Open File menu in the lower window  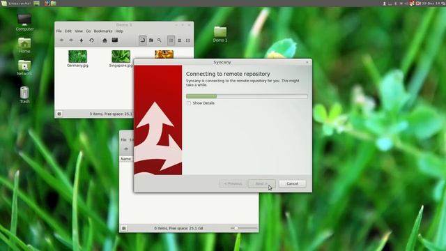coord(123,139)
